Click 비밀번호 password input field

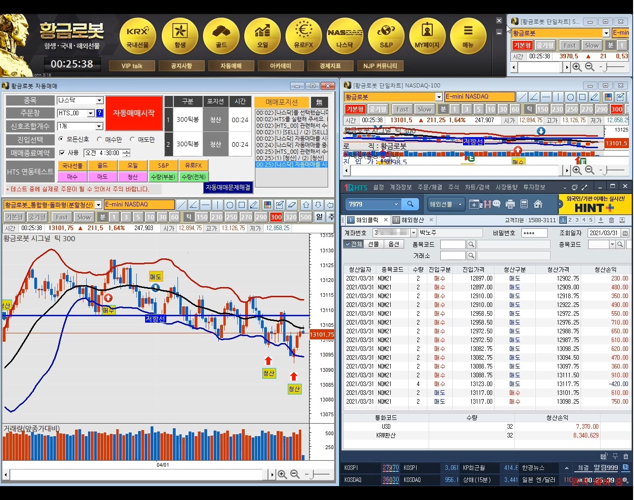tap(534, 233)
